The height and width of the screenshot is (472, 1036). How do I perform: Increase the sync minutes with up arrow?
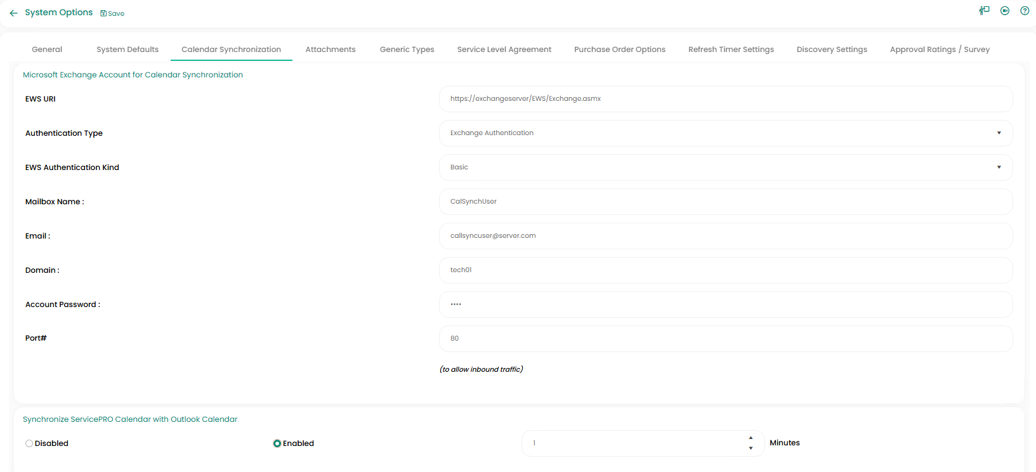click(751, 438)
